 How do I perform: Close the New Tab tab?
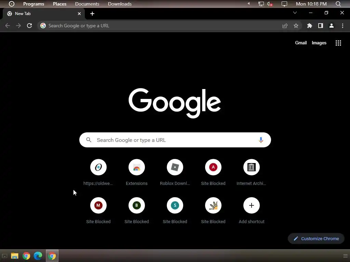(79, 14)
